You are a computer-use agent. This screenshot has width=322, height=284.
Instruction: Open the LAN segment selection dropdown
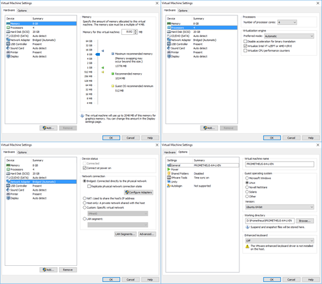[117, 225]
